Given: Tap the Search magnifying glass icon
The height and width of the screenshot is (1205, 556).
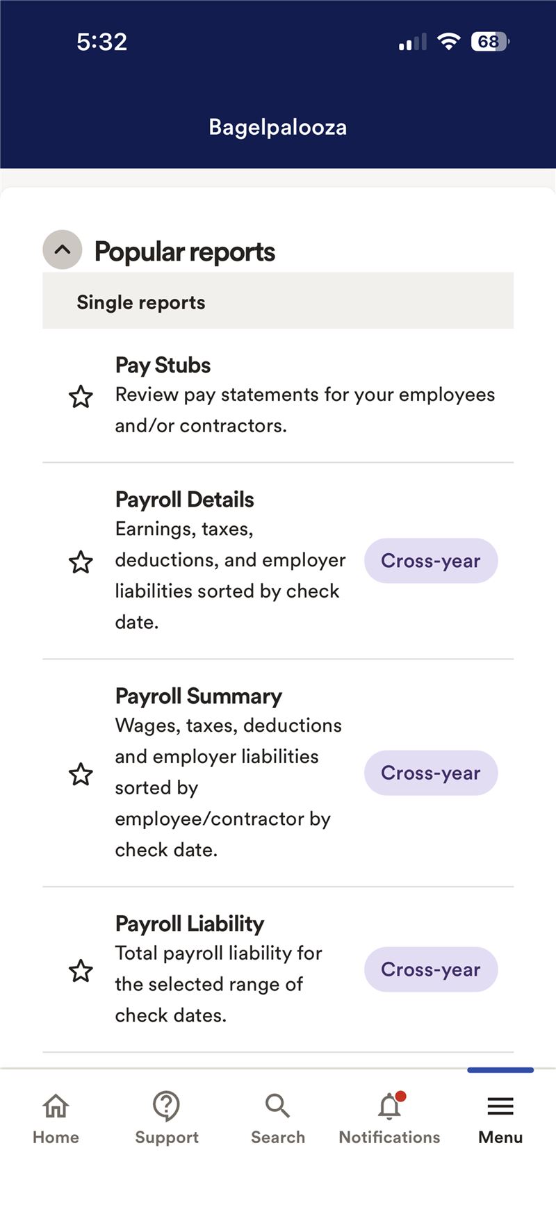Looking at the screenshot, I should pos(277,1106).
